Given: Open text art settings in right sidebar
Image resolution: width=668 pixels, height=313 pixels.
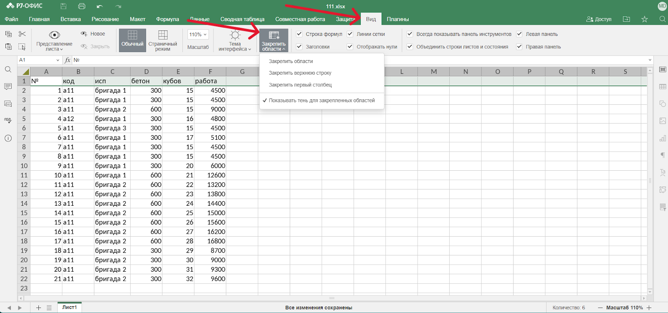Looking at the screenshot, I should click(x=663, y=172).
